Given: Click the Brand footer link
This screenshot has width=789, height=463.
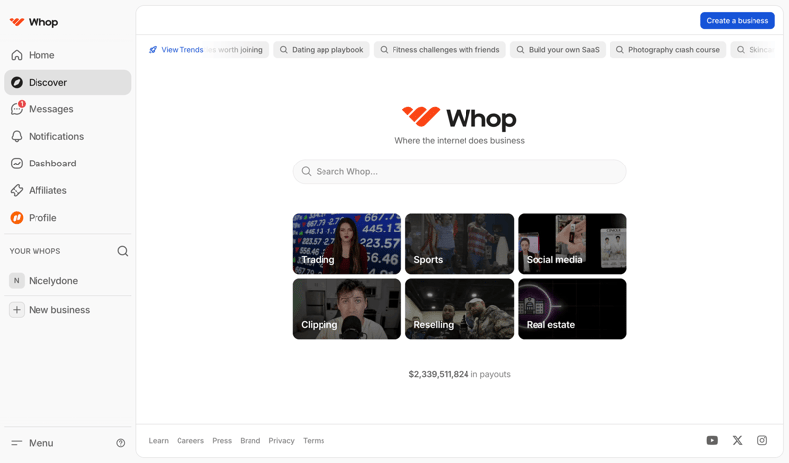Looking at the screenshot, I should pyautogui.click(x=251, y=441).
